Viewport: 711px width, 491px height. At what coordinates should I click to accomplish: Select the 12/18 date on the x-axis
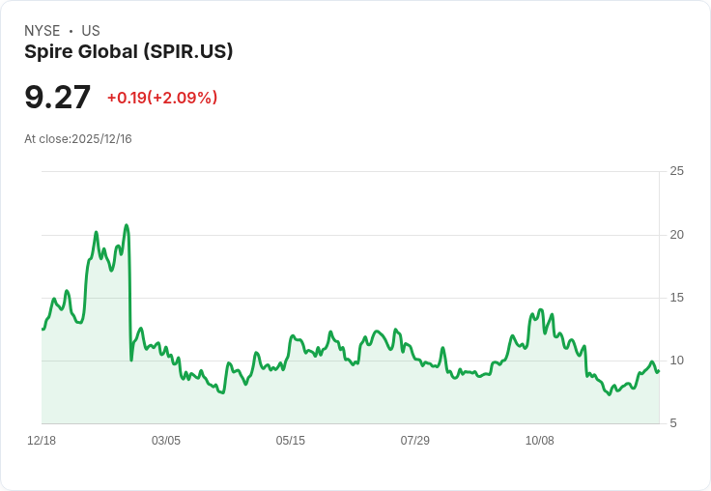[x=42, y=441]
